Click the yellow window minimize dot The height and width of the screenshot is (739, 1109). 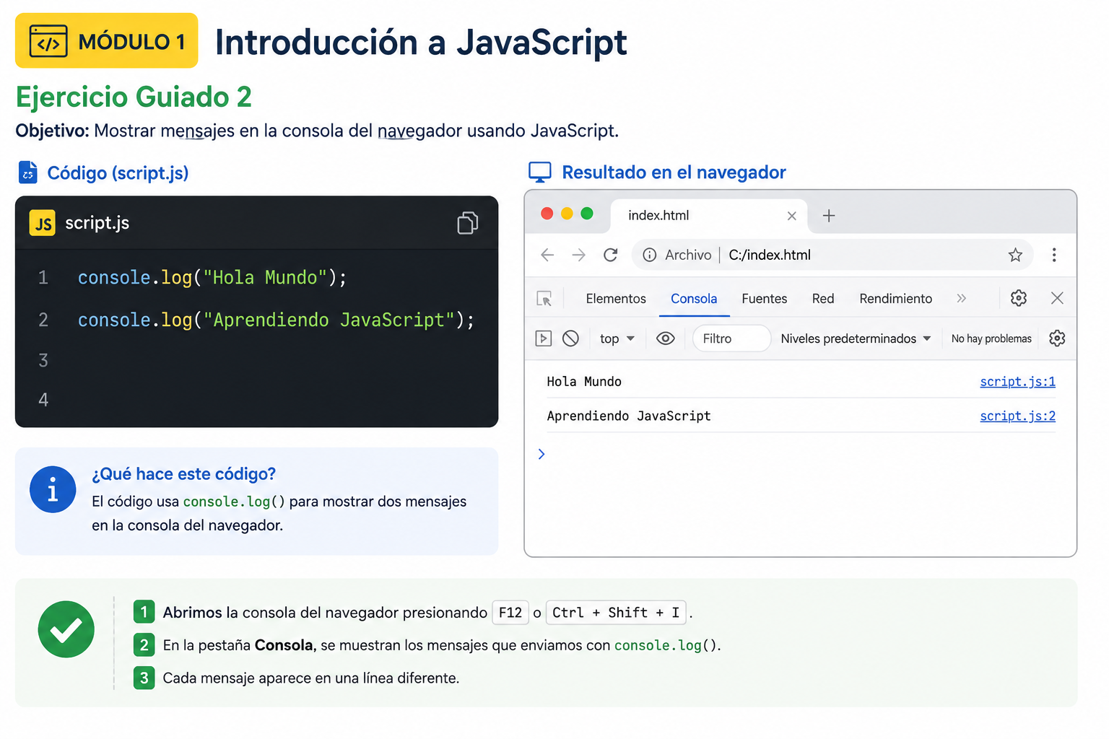(x=567, y=213)
